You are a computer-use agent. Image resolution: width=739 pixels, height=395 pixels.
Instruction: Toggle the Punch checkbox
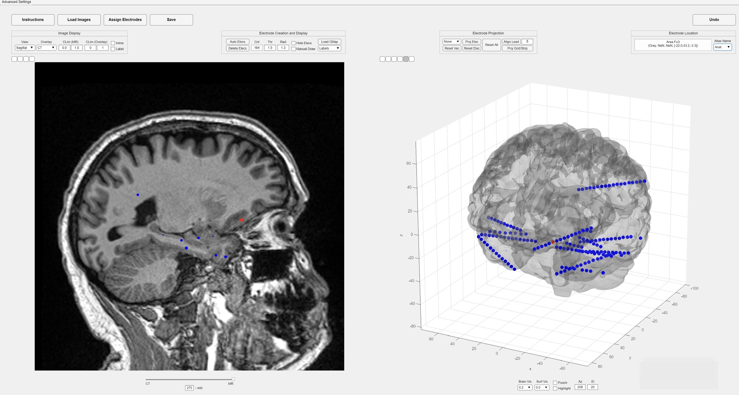coord(555,383)
